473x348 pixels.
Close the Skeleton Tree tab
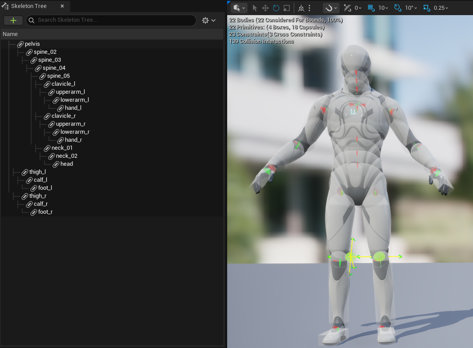pos(62,6)
